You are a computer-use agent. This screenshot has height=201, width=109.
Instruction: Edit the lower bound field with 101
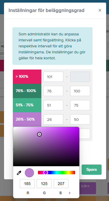click(53, 77)
